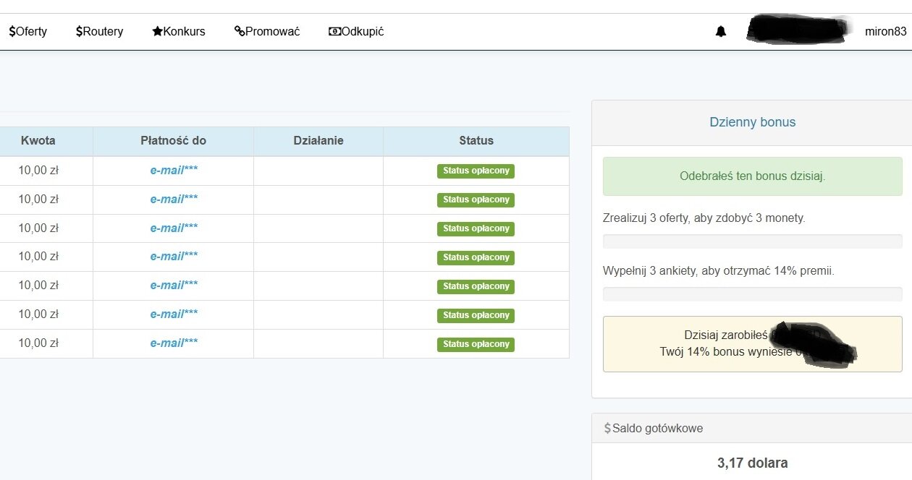Image resolution: width=912 pixels, height=480 pixels.
Task: Click the first Status opłacony badge
Action: coord(476,171)
